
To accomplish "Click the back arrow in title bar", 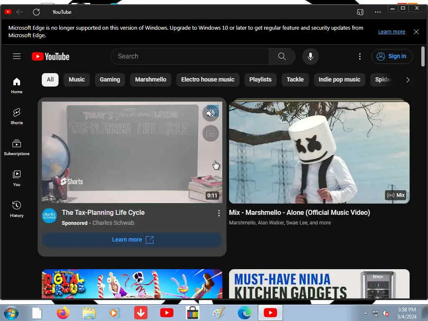I will (x=20, y=12).
